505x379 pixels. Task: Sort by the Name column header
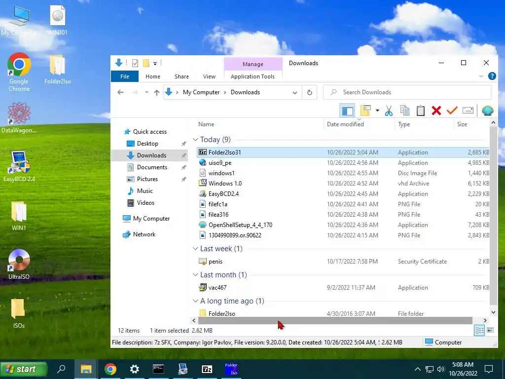(206, 124)
